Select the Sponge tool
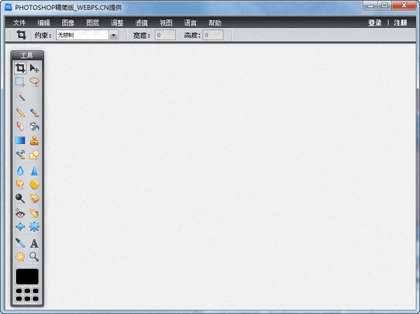Viewport: 420px width, 314px height. 34,185
